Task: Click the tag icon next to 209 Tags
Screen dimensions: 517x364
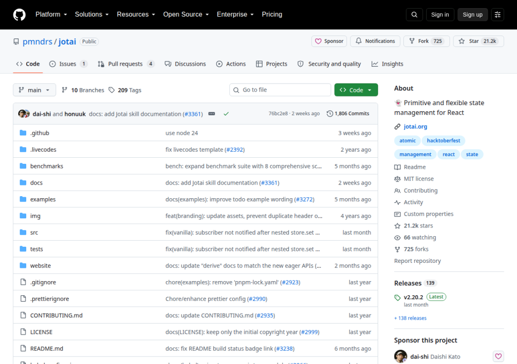Action: 112,90
